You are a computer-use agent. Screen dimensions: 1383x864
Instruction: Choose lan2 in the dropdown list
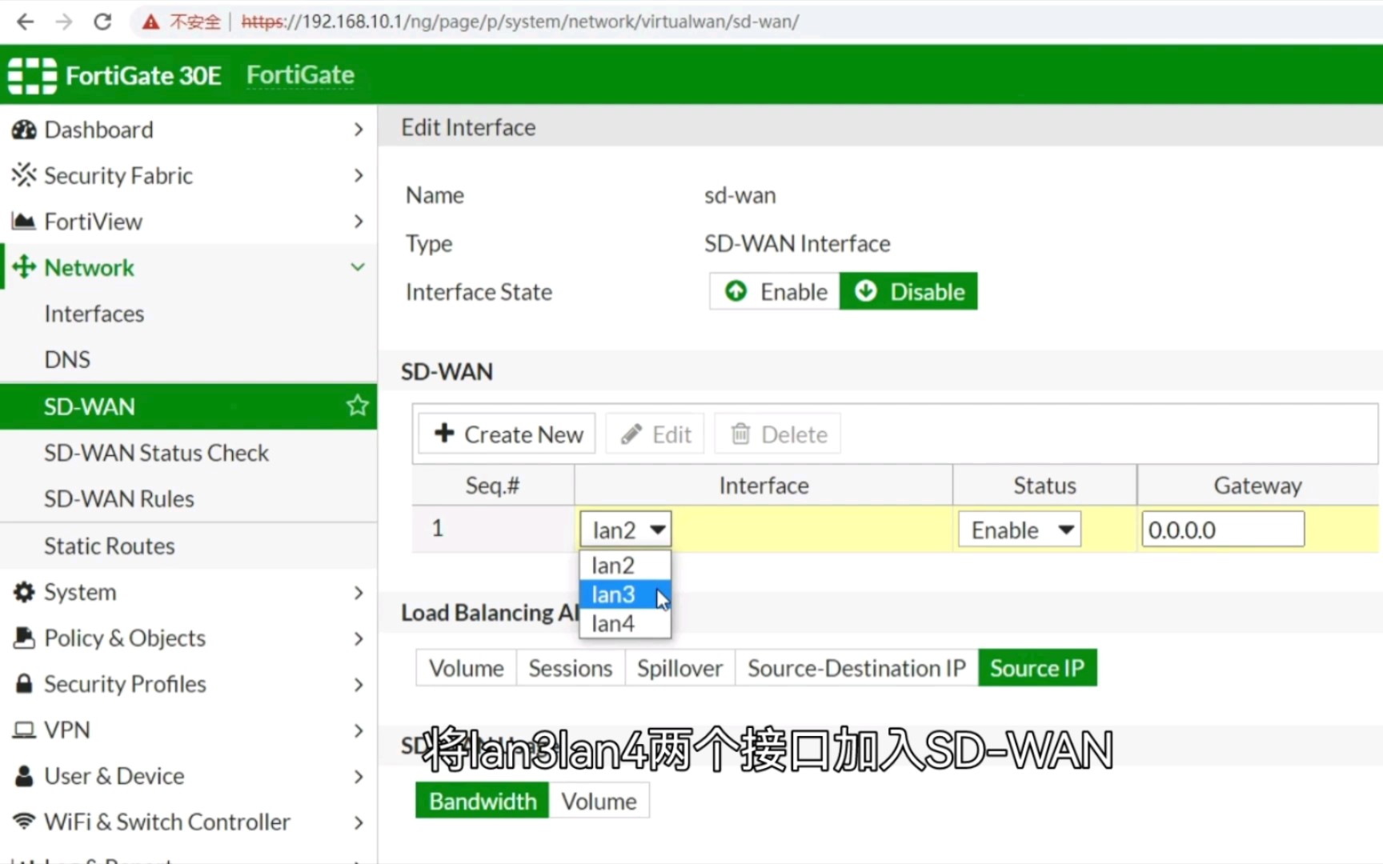pos(625,566)
